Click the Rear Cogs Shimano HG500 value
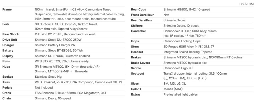This screenshot has height=103, width=256. pos(187,10)
